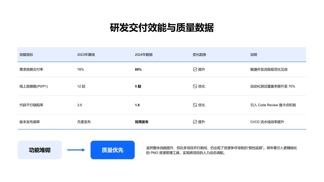Click the note 自动化测试覆盖率提升至 70%

pos(273,86)
